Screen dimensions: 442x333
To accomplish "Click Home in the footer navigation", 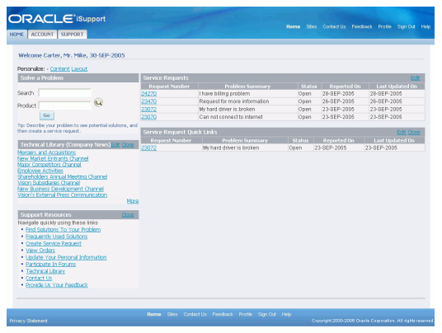I will click(154, 314).
